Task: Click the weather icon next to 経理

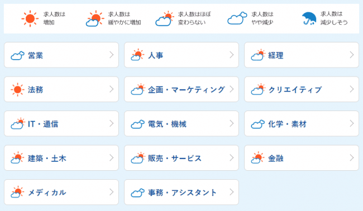Action: coord(257,55)
